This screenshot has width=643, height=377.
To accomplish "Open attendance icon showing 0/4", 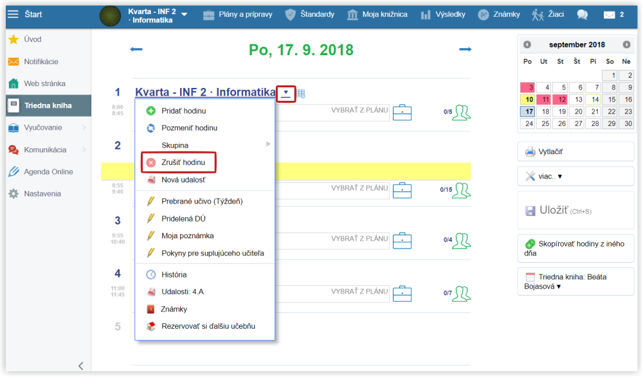I will coord(461,241).
